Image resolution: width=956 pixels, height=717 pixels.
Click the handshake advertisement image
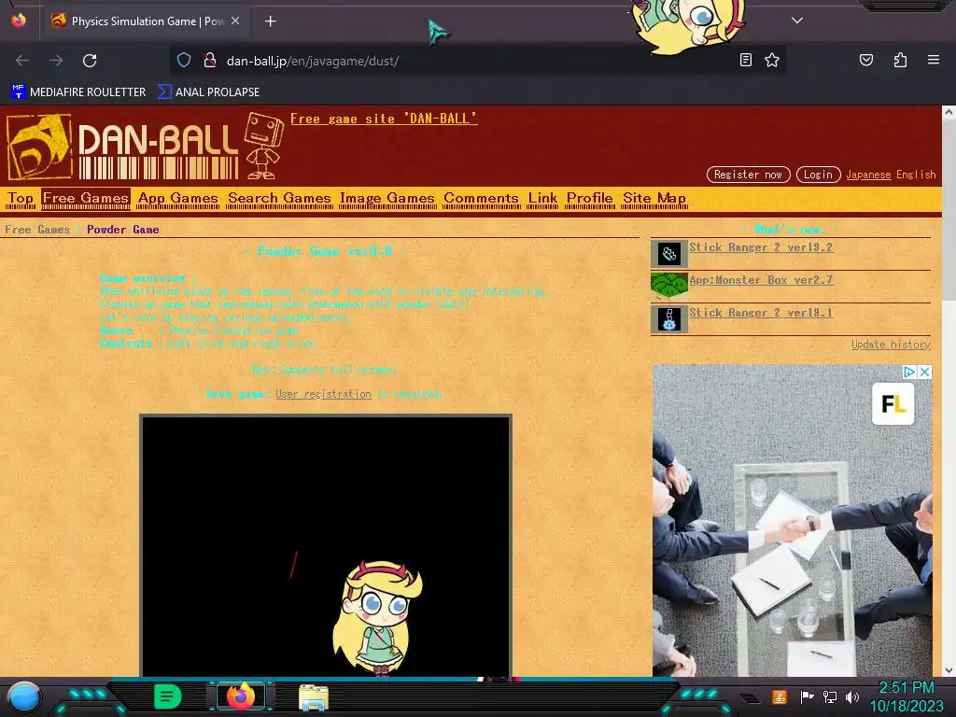pos(792,521)
